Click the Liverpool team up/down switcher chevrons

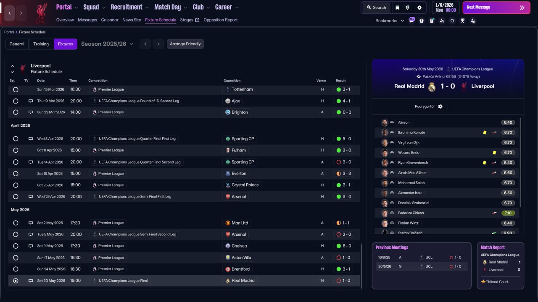coord(12,69)
